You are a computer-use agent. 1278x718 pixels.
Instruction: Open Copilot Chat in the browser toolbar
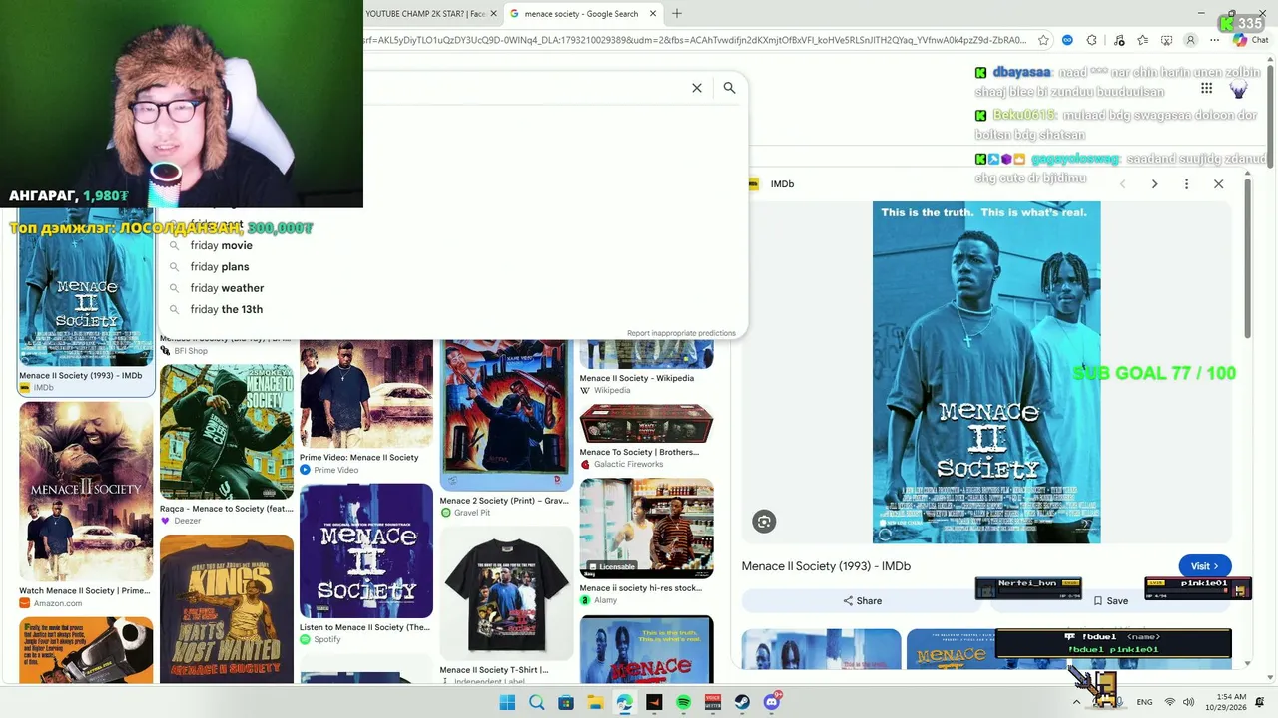1250,40
